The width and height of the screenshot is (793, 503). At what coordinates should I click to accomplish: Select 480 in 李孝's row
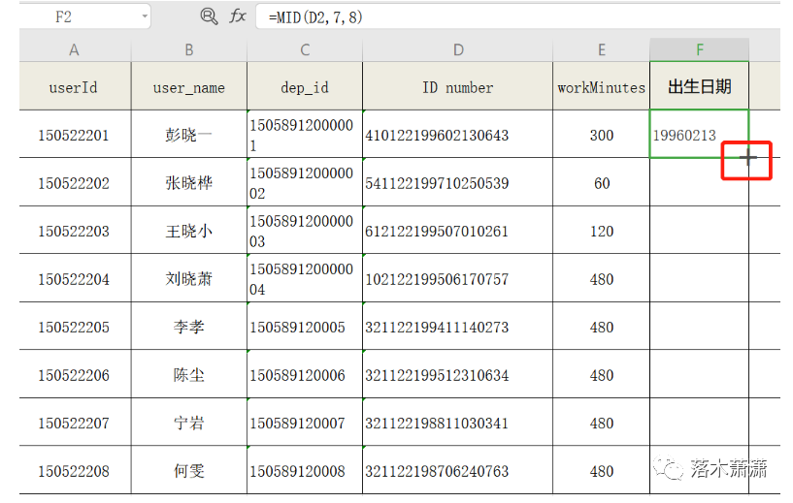pyautogui.click(x=602, y=327)
